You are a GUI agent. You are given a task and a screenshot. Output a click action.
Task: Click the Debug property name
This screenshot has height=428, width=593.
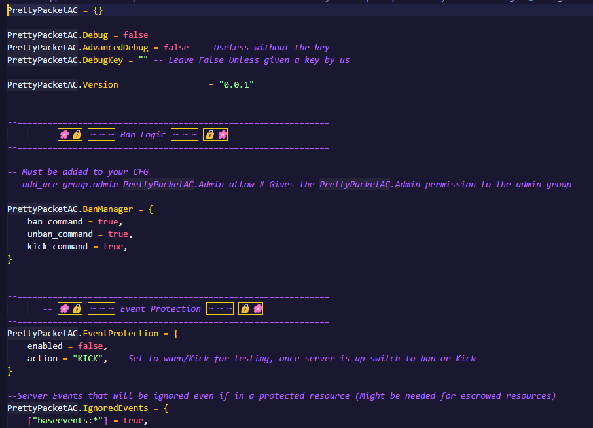pyautogui.click(x=96, y=35)
